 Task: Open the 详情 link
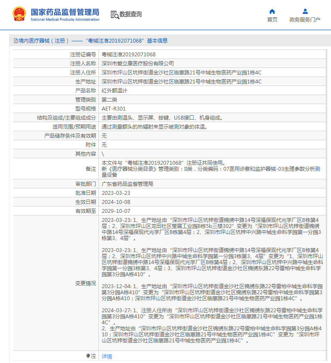(x=107, y=356)
